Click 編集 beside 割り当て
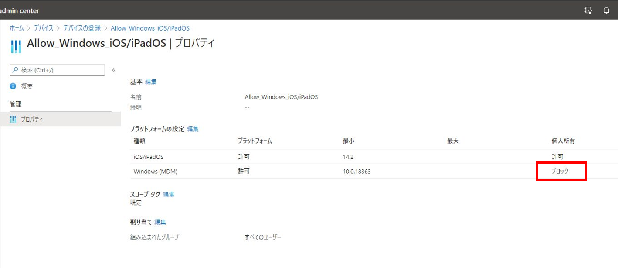The width and height of the screenshot is (618, 268). click(x=160, y=222)
